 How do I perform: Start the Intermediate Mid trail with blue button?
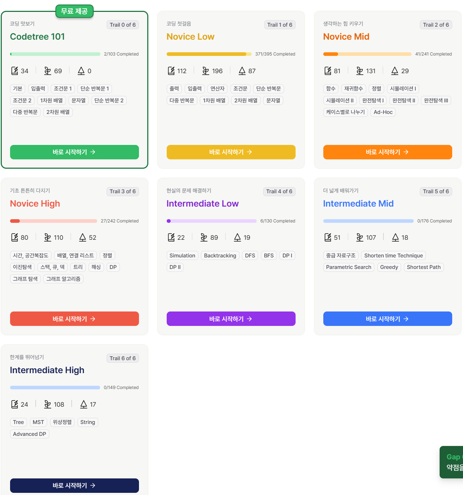pos(388,319)
